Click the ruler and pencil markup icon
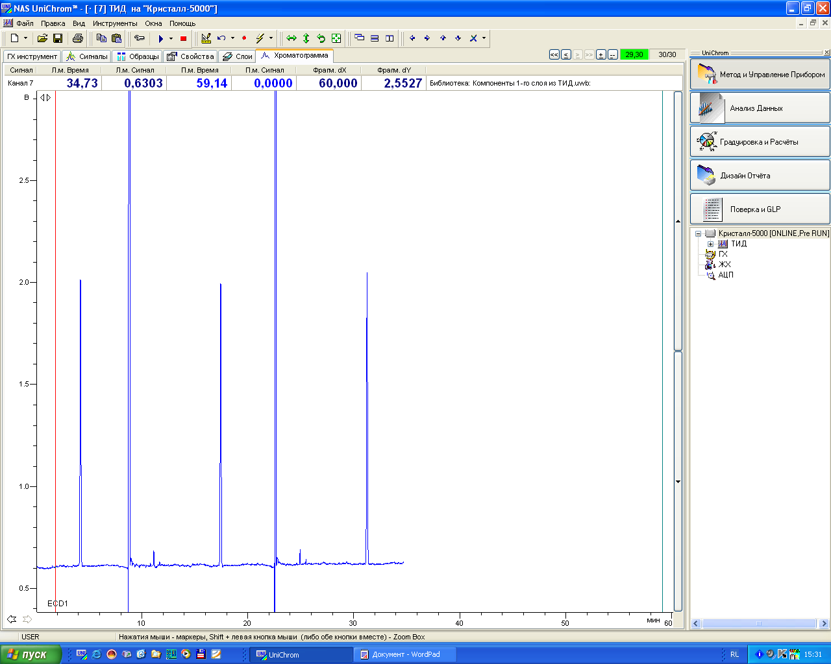This screenshot has width=831, height=664. click(206, 38)
